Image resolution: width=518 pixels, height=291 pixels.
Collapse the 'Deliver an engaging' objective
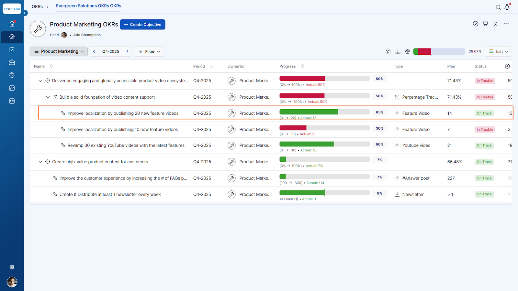click(x=40, y=81)
